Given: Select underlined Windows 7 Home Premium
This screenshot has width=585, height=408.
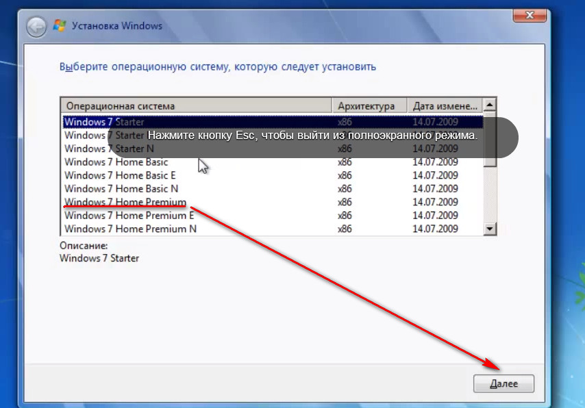Looking at the screenshot, I should [x=125, y=202].
